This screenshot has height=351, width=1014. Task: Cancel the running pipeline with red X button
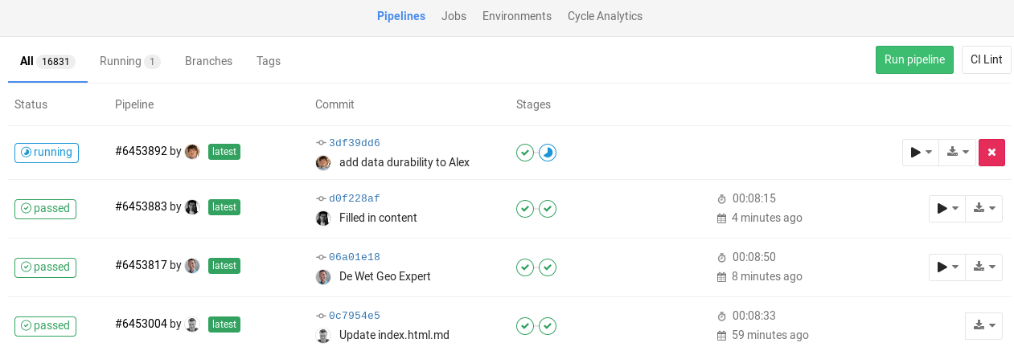(x=991, y=153)
